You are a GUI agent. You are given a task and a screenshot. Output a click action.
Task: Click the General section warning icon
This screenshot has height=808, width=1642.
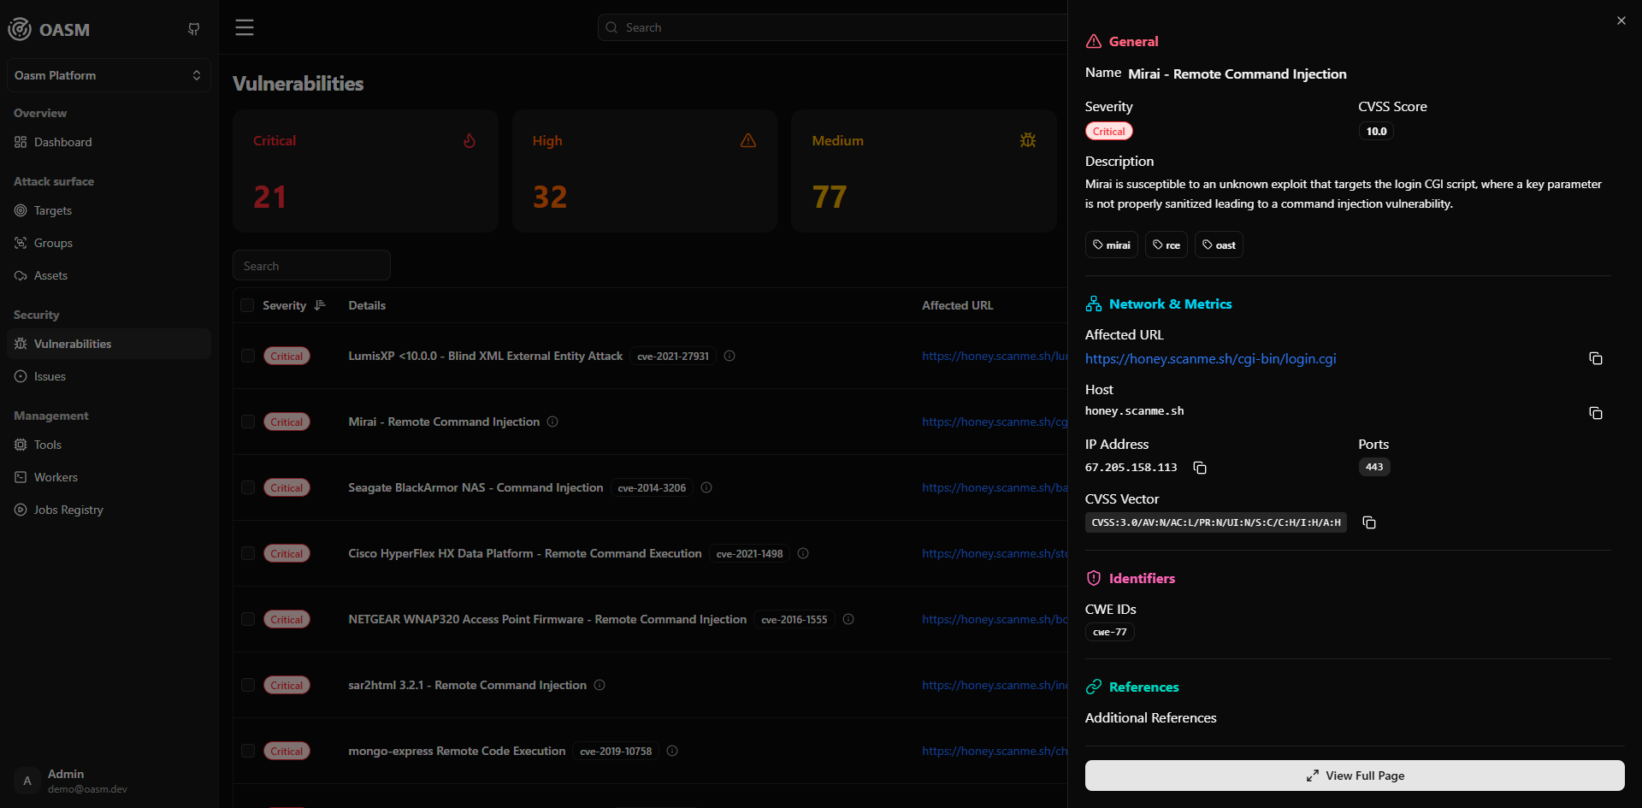[x=1094, y=41]
